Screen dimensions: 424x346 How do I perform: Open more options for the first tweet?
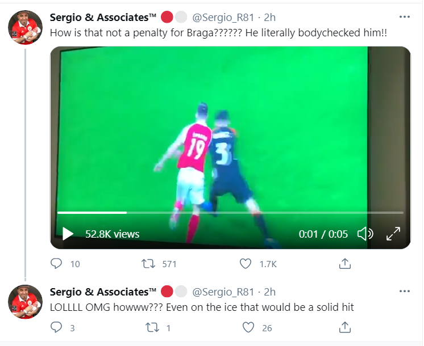(x=405, y=16)
